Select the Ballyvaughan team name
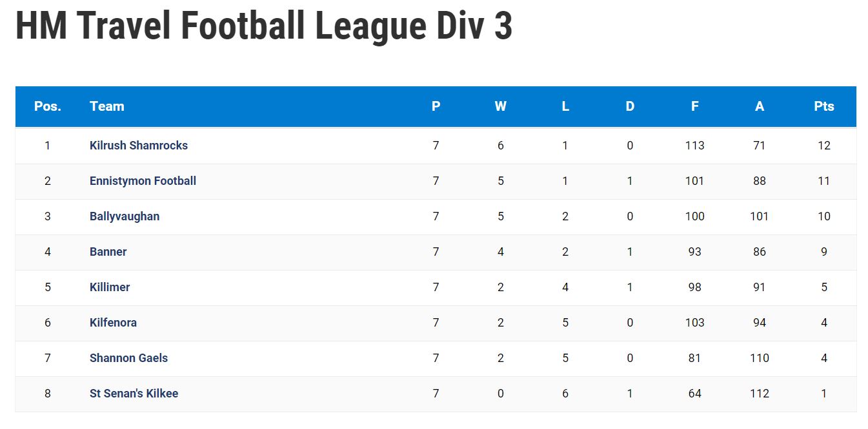Viewport: 868px width, 429px height. (125, 216)
